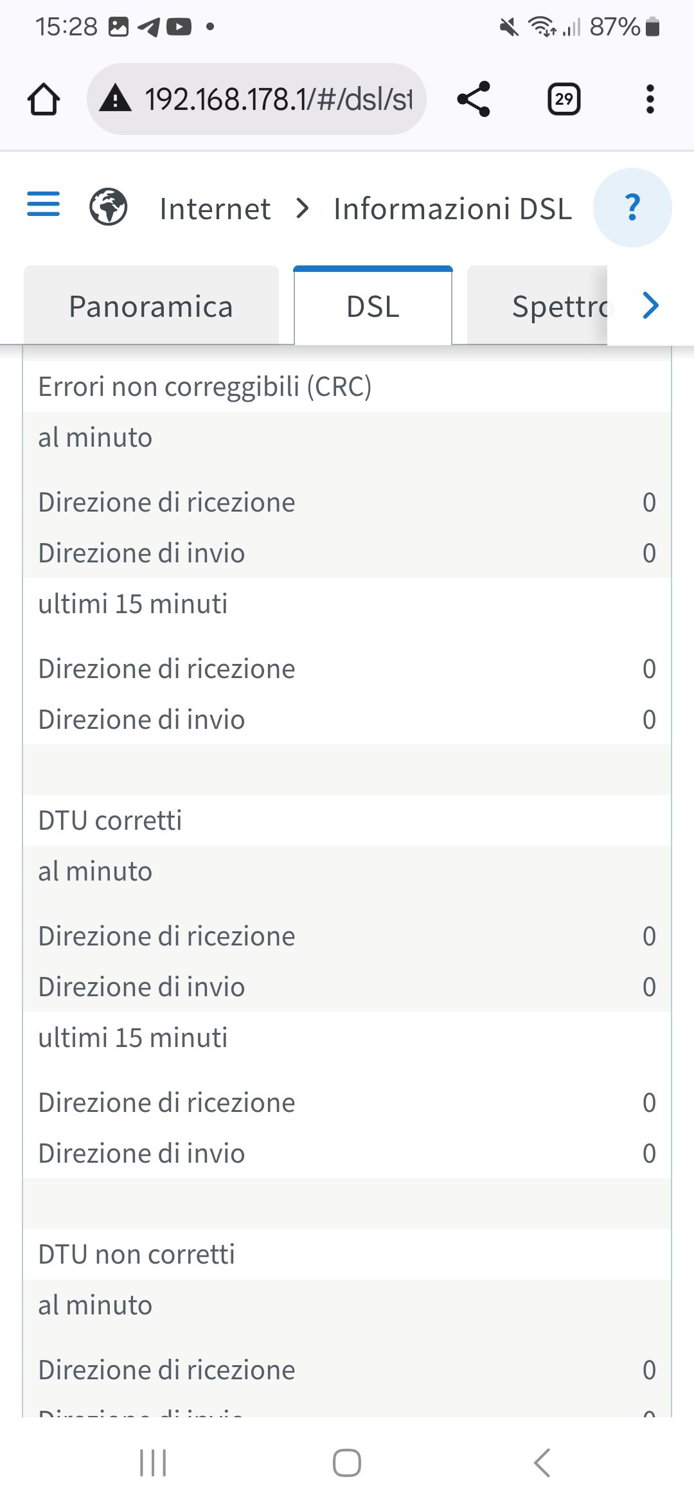Open the Spettro tab
The width and height of the screenshot is (694, 1504).
click(558, 307)
